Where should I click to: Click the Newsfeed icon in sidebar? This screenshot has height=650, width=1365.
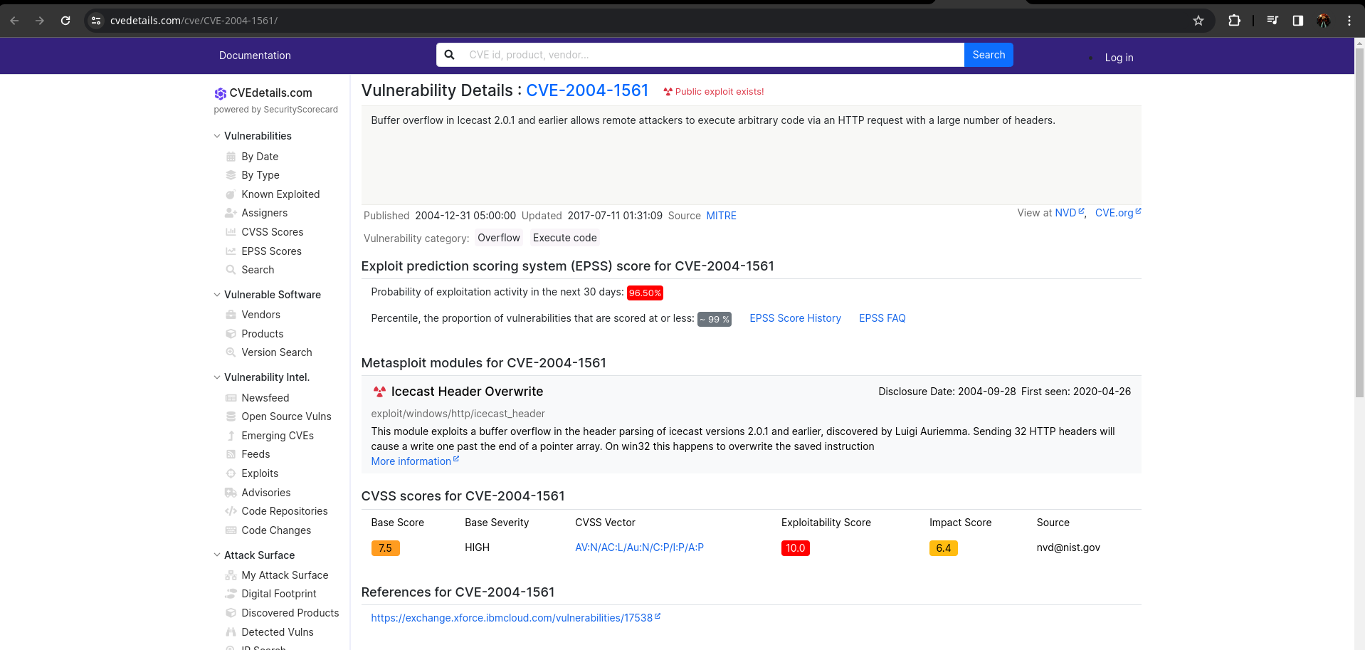point(231,398)
